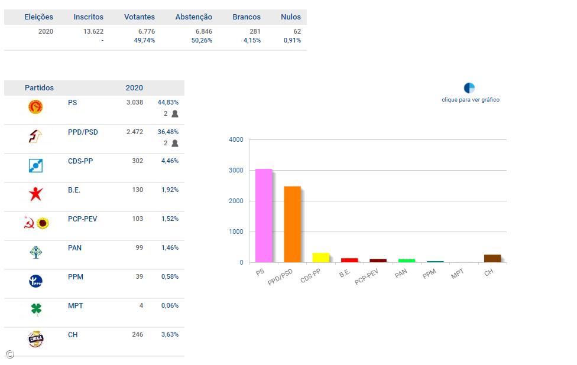Click the PPD/PSD party name link
This screenshot has height=365, width=577.
(83, 132)
